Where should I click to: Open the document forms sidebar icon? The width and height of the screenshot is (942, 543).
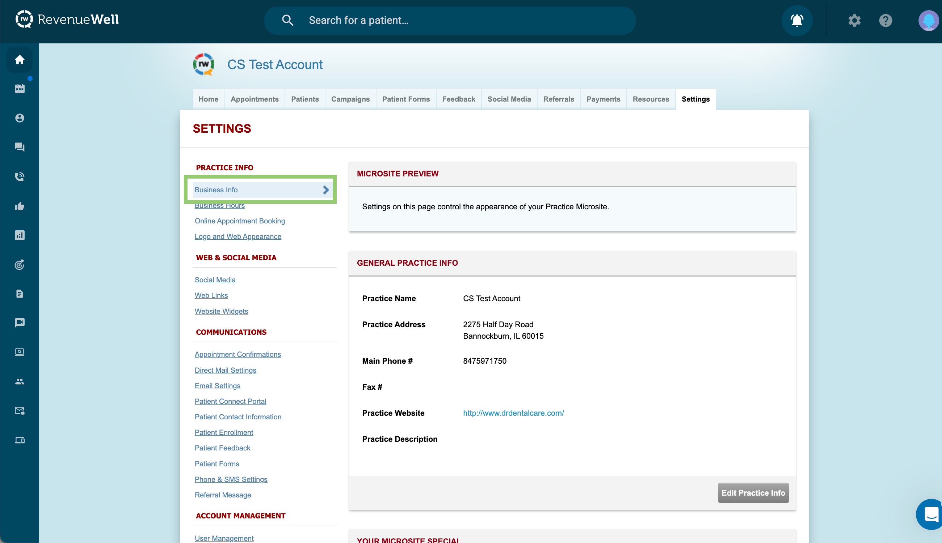click(x=20, y=294)
